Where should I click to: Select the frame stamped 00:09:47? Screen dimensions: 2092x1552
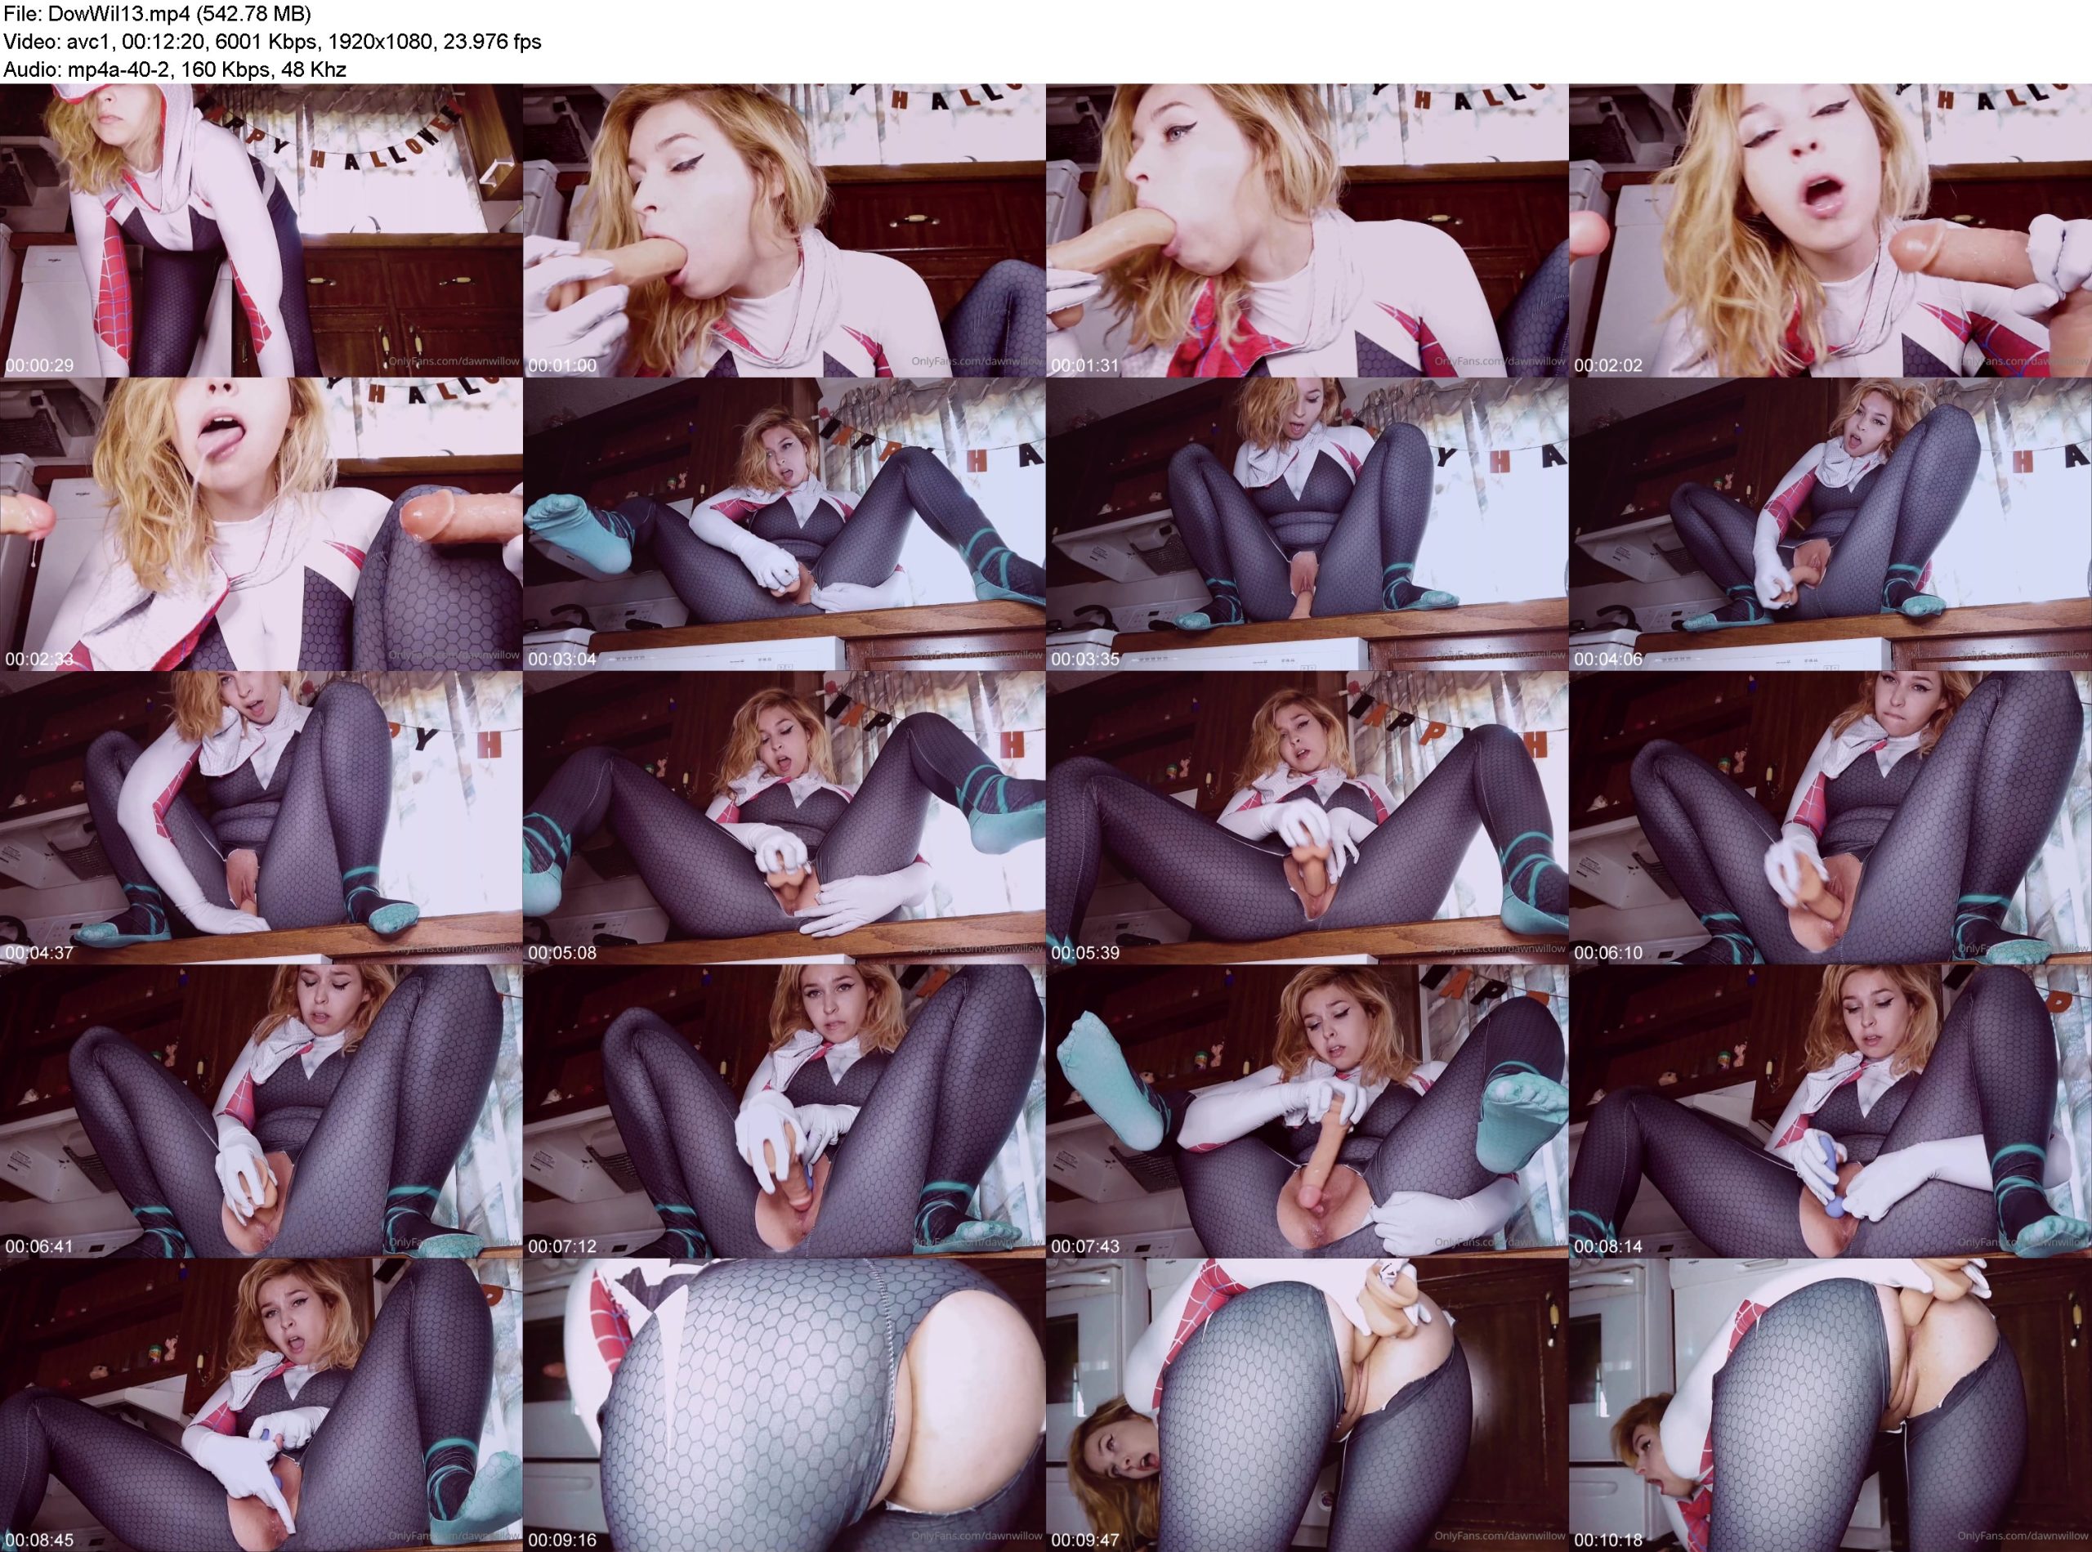[1307, 1406]
